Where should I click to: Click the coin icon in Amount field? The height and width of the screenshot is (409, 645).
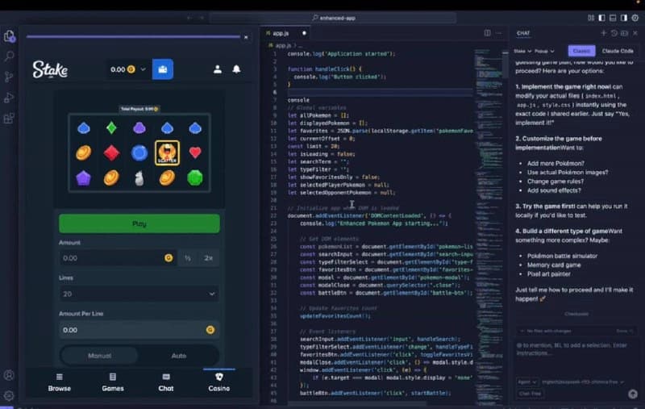[x=169, y=258]
